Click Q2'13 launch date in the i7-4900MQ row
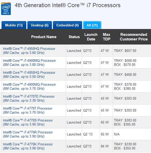This screenshot has width=151, height=153. coord(87,63)
